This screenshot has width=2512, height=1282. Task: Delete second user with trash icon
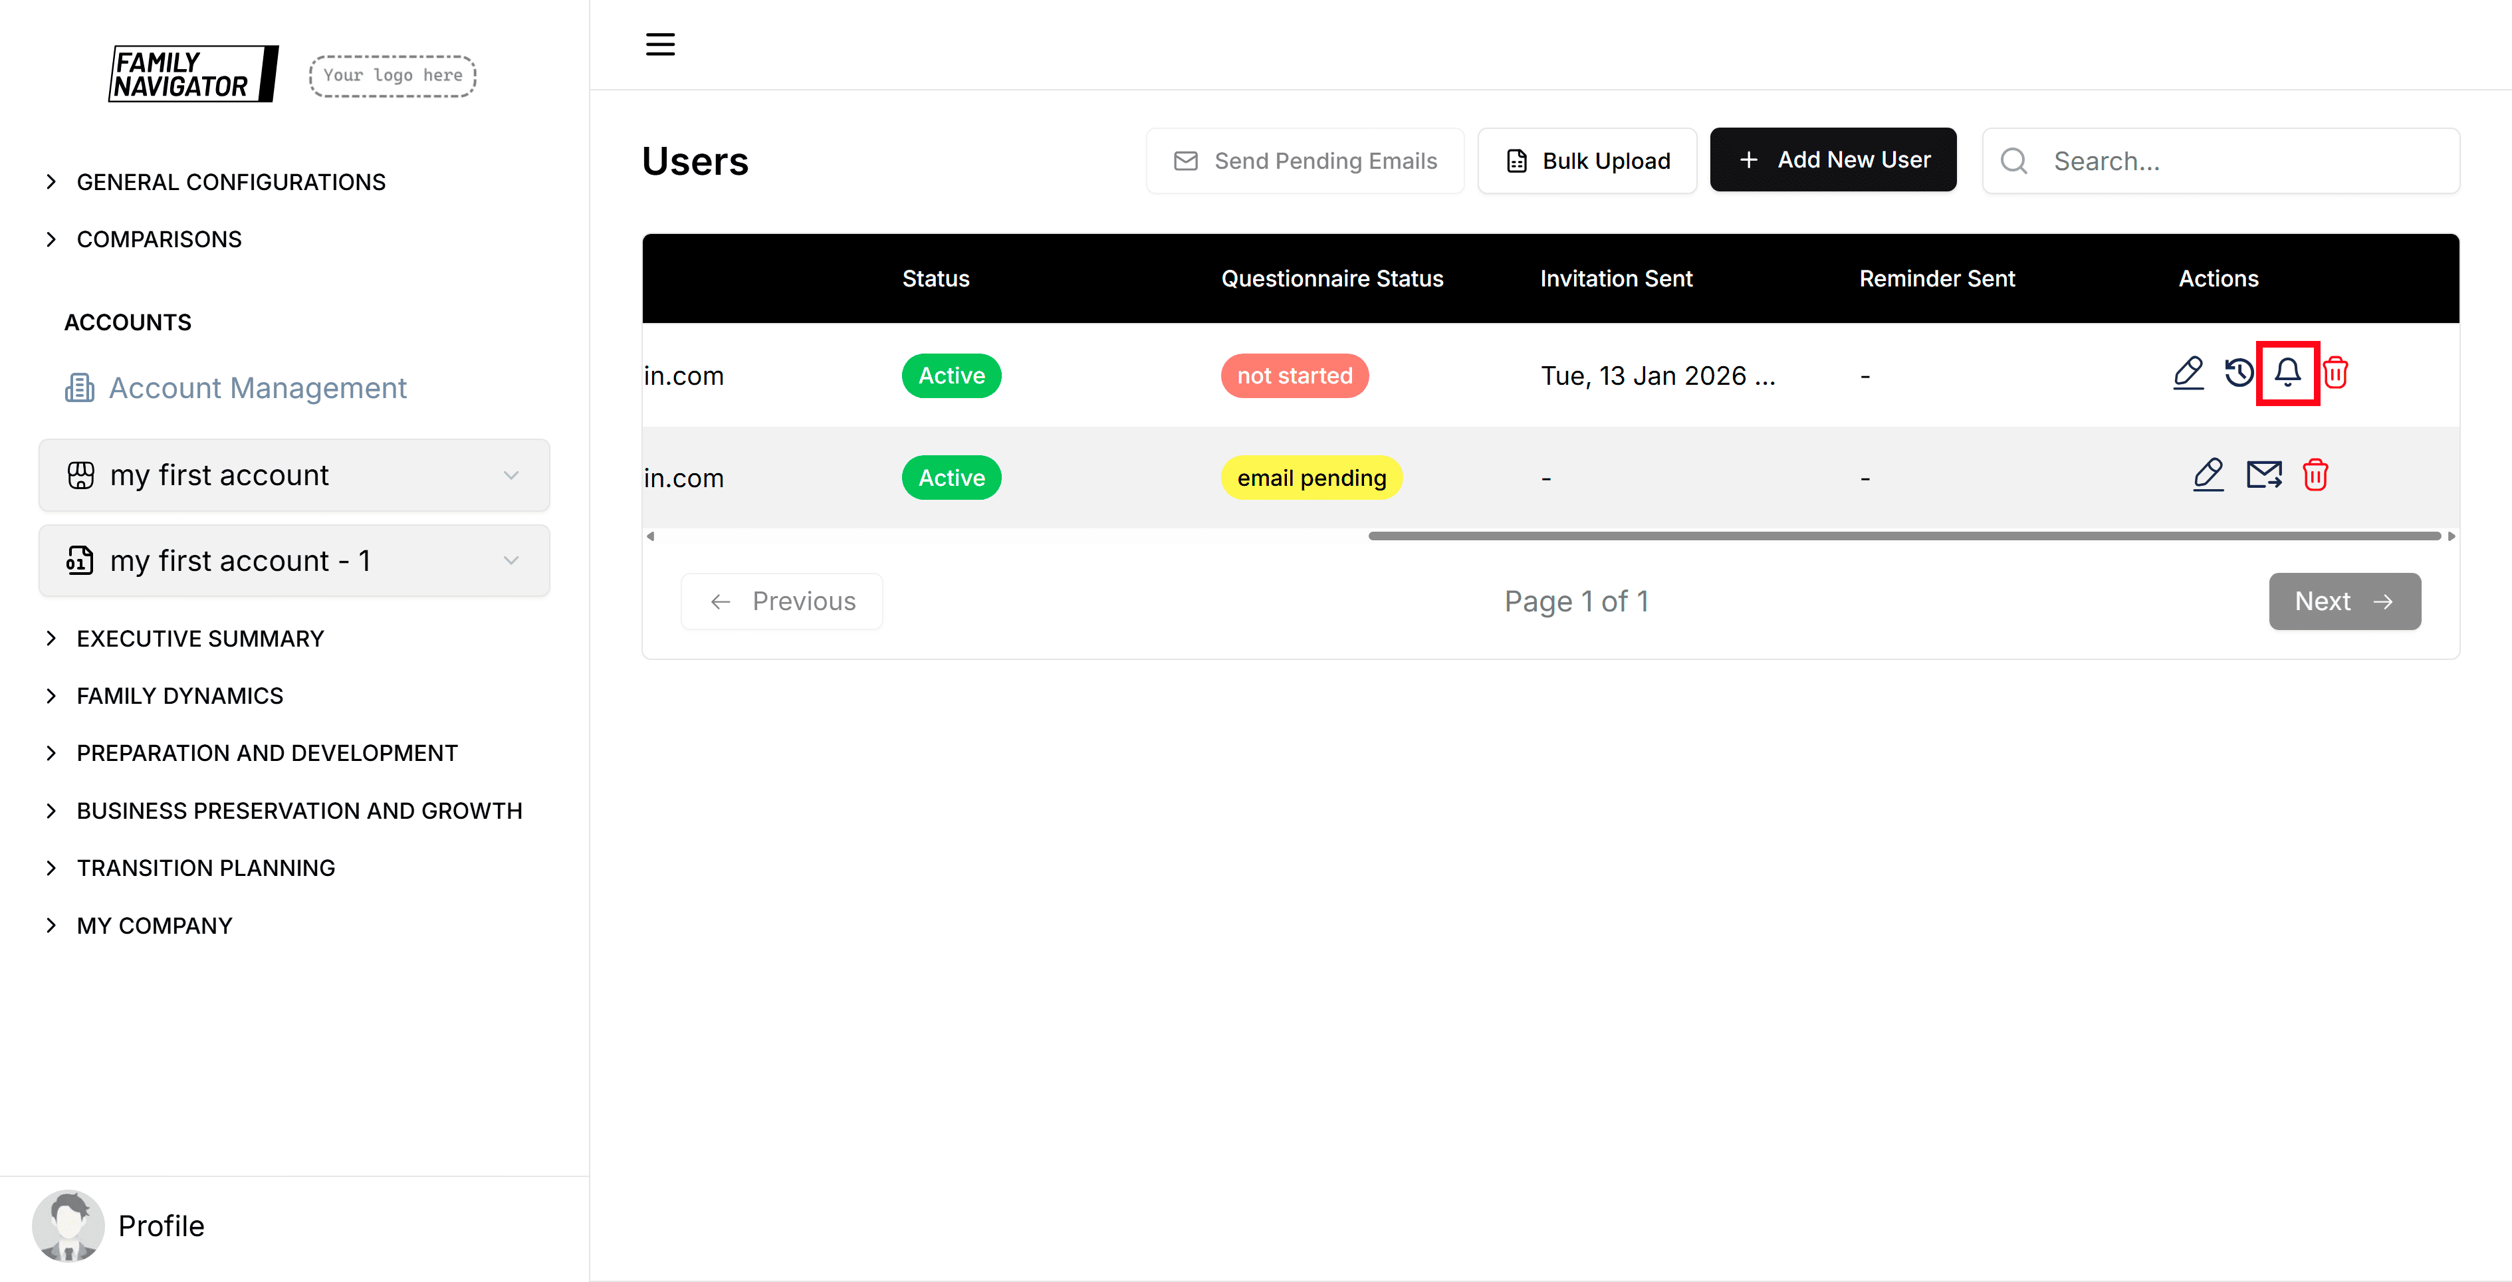(2315, 475)
